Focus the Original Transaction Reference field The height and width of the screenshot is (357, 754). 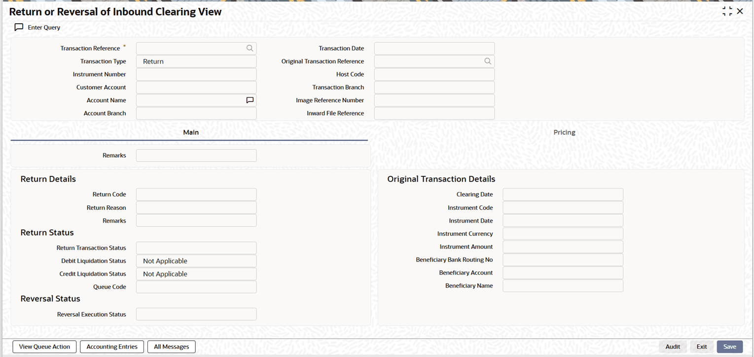[x=434, y=62]
